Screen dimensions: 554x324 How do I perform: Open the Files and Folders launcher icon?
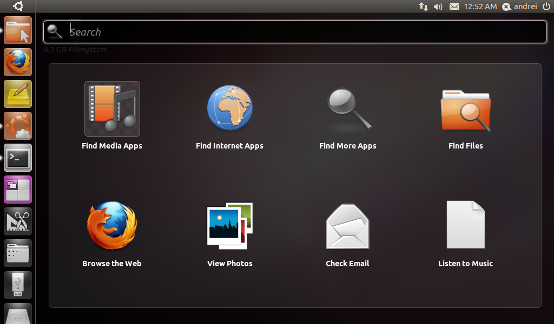coord(18,253)
